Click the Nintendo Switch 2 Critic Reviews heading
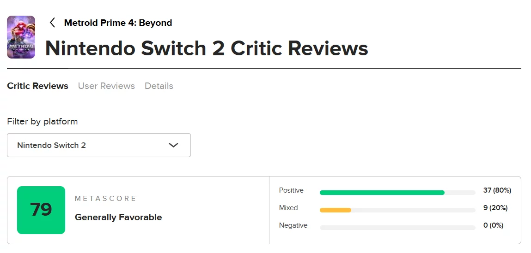This screenshot has height=253, width=531. [207, 48]
